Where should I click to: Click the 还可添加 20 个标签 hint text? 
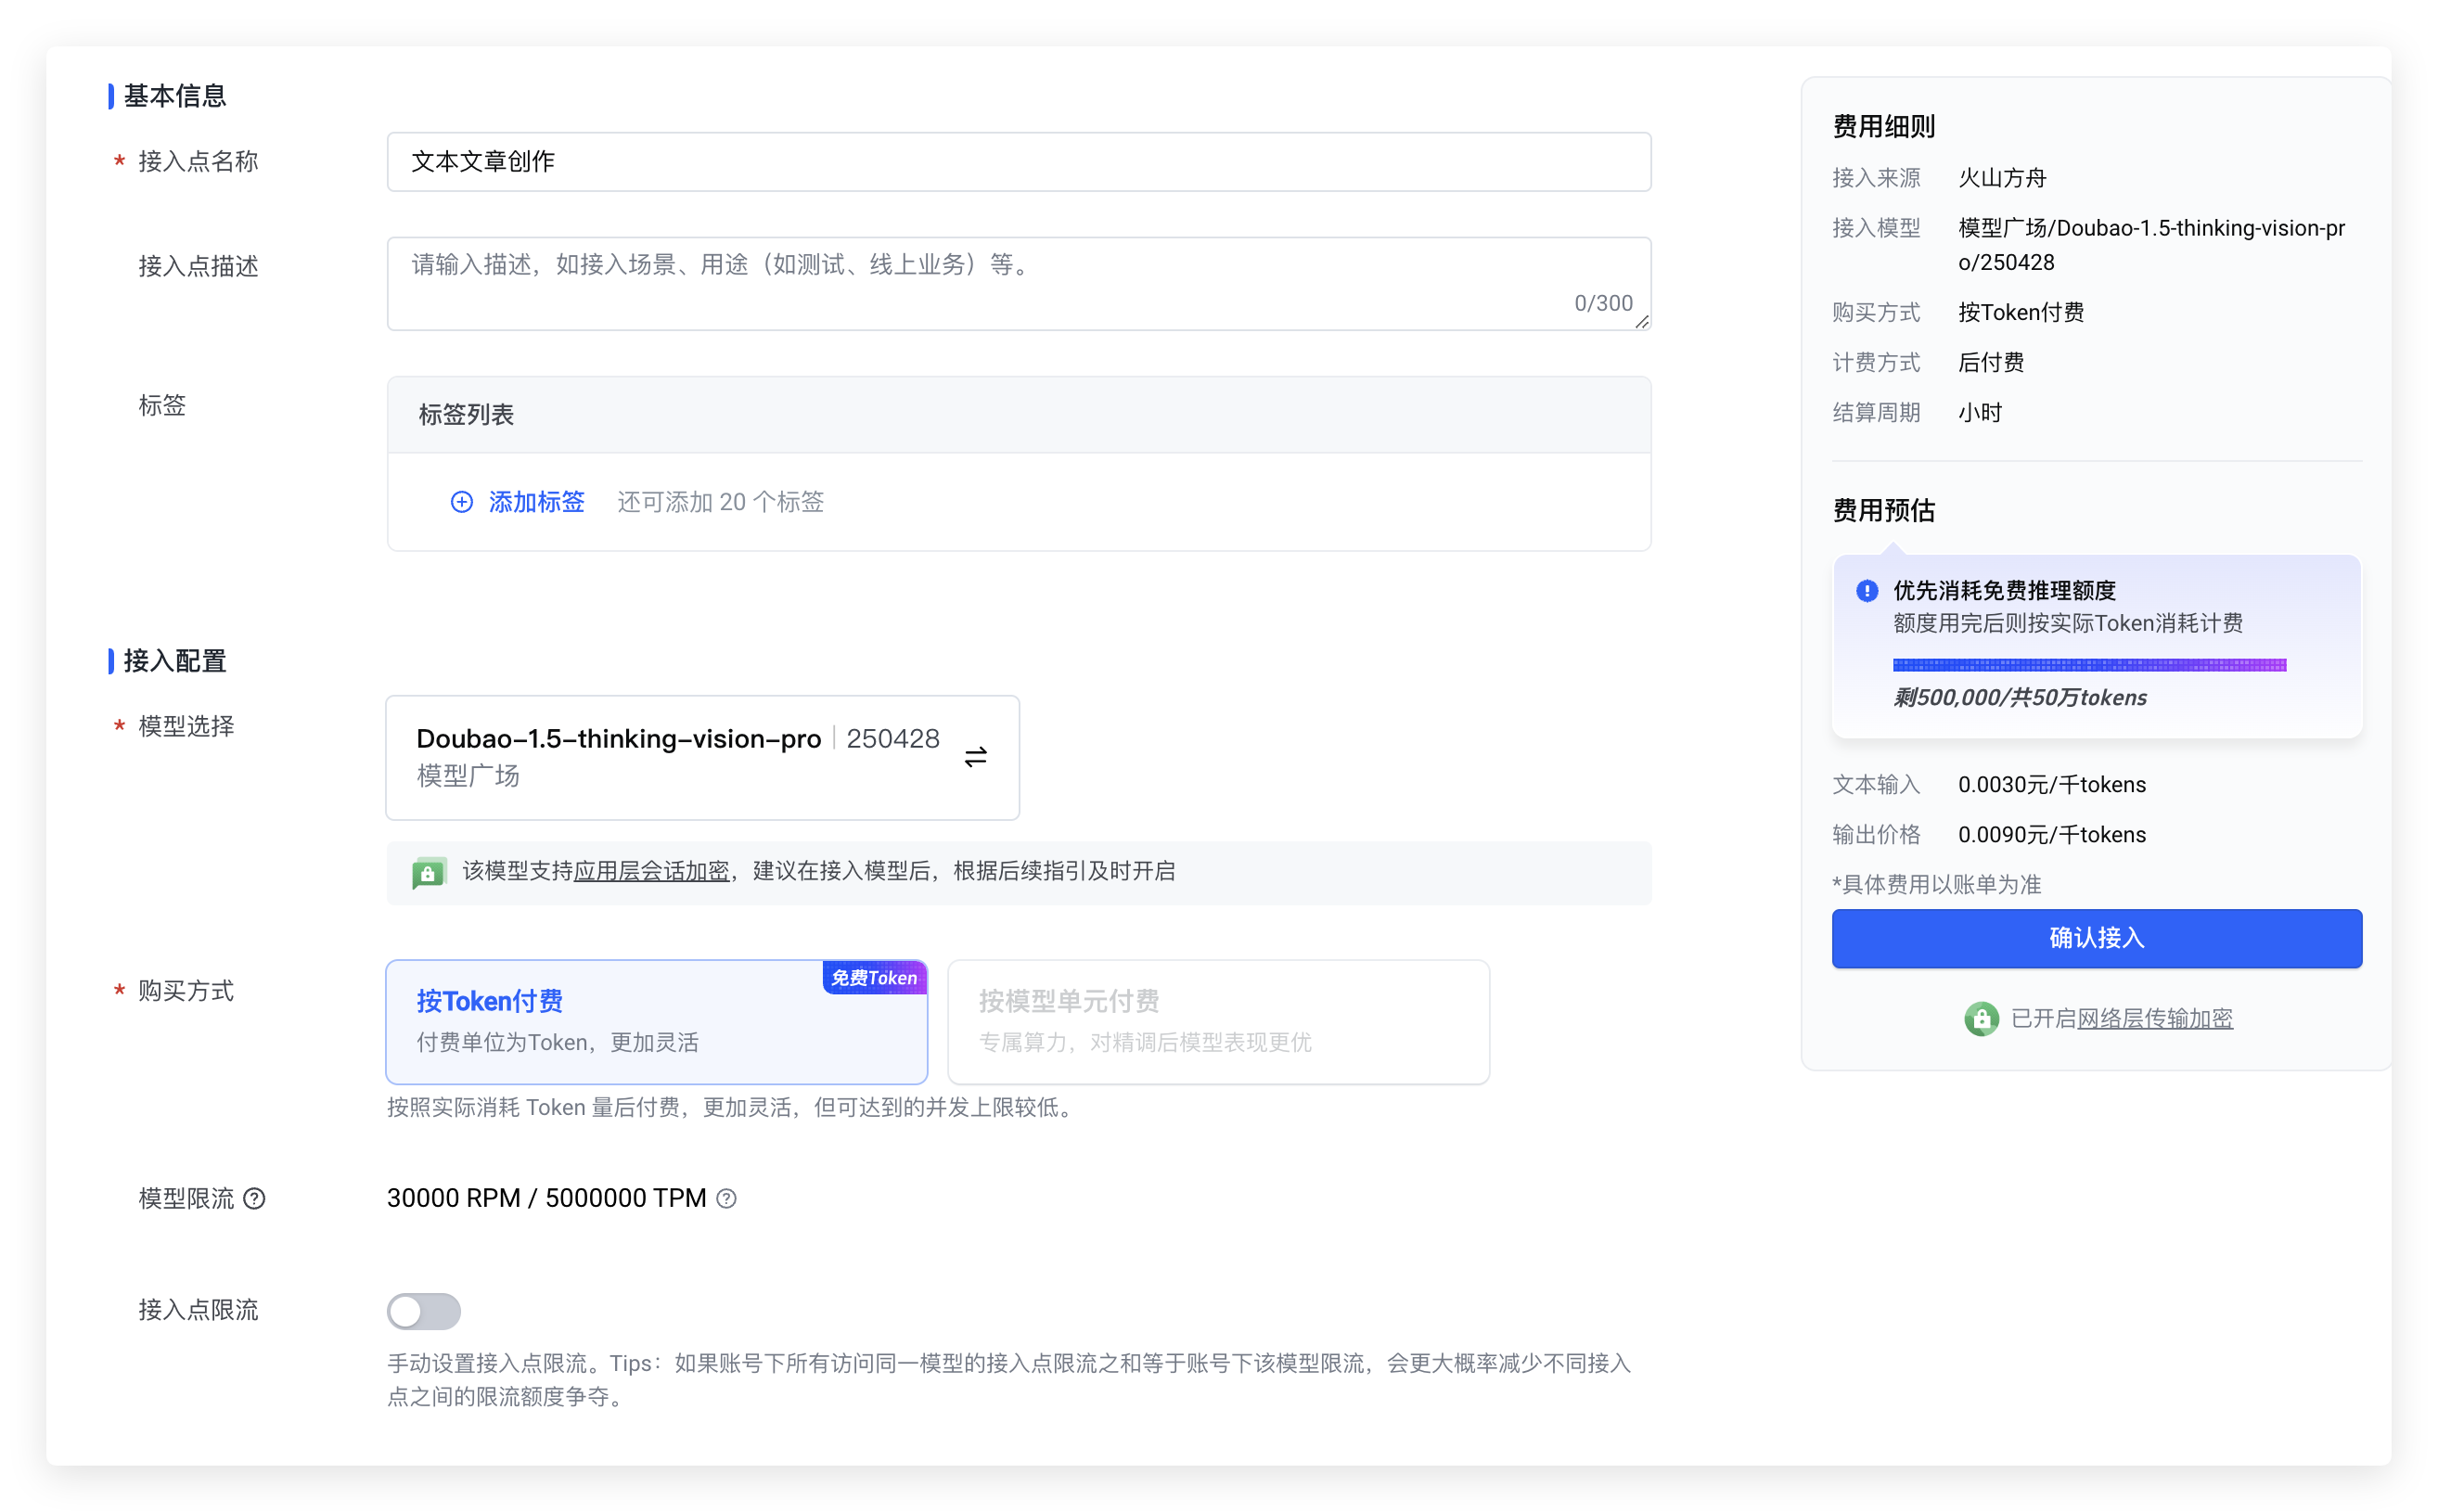coord(720,502)
